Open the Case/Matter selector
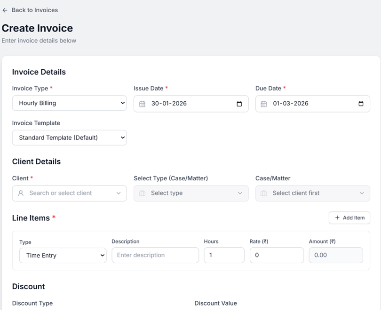 pos(312,193)
